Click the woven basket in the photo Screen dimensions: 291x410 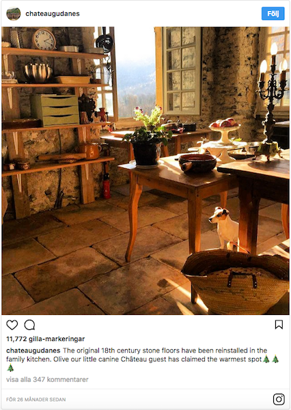coord(236,281)
